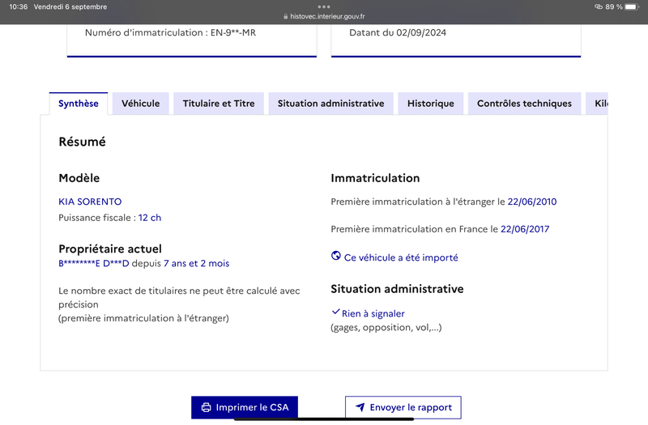Image resolution: width=648 pixels, height=425 pixels.
Task: Click the Modèle heading
Action: click(x=79, y=178)
